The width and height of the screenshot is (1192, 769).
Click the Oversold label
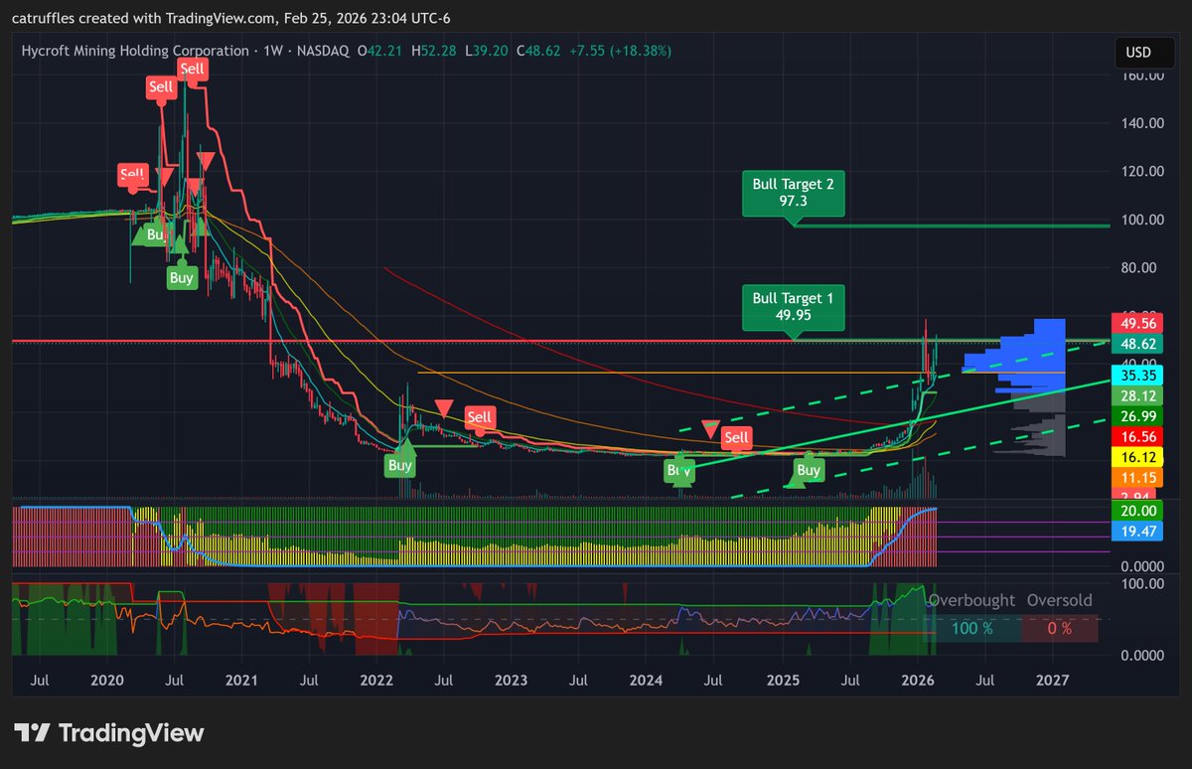tap(1059, 600)
